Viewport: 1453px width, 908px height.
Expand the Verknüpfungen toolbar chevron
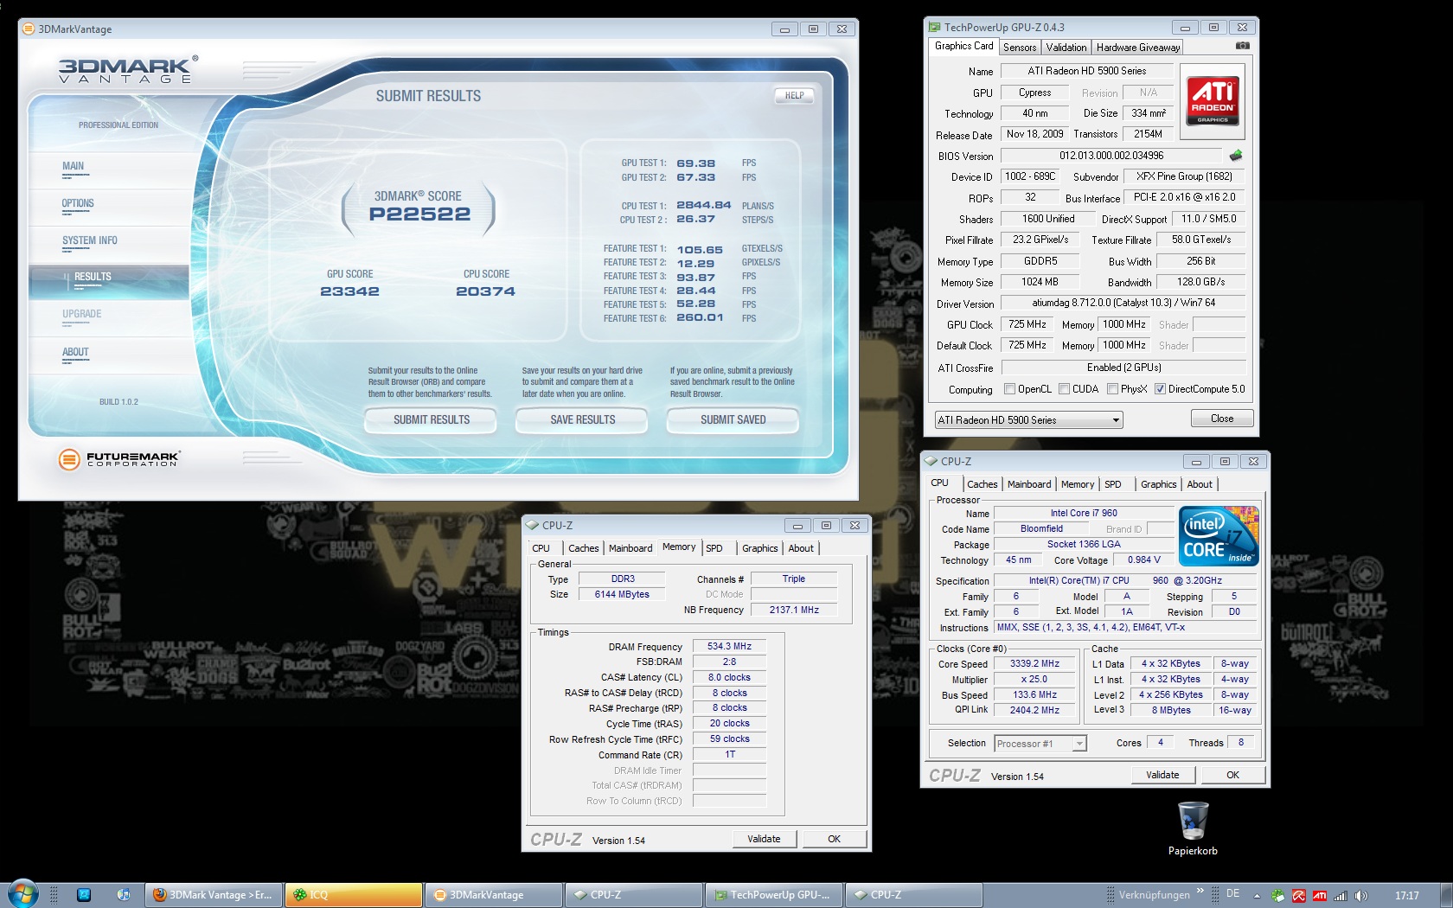click(x=1200, y=891)
